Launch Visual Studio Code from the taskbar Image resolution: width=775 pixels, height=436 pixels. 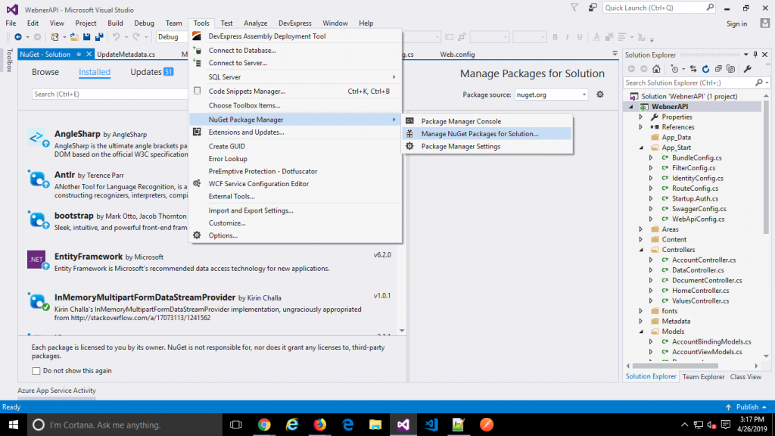point(429,424)
